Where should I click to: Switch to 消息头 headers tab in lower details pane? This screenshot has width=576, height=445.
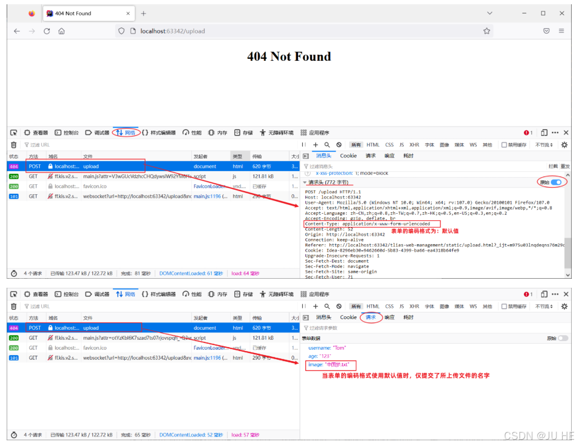click(324, 317)
